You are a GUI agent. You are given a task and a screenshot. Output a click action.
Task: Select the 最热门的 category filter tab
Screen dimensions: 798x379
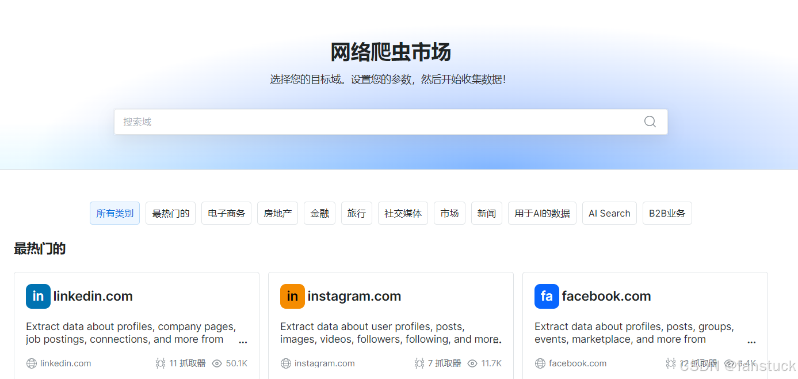171,213
